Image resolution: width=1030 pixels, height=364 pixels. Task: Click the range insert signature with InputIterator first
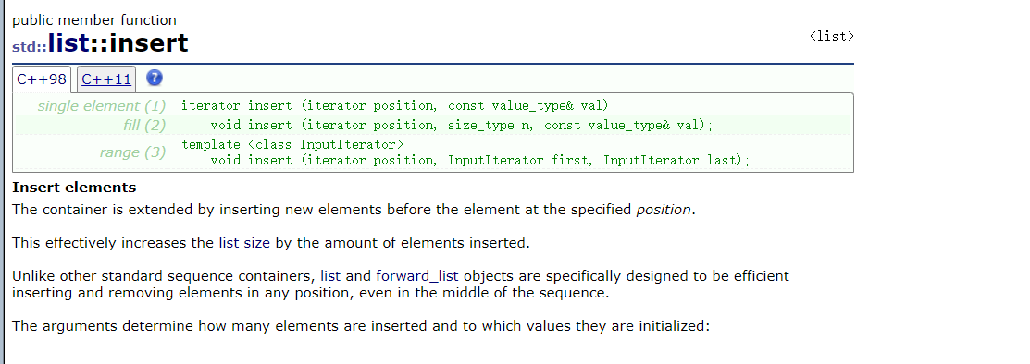click(x=479, y=160)
